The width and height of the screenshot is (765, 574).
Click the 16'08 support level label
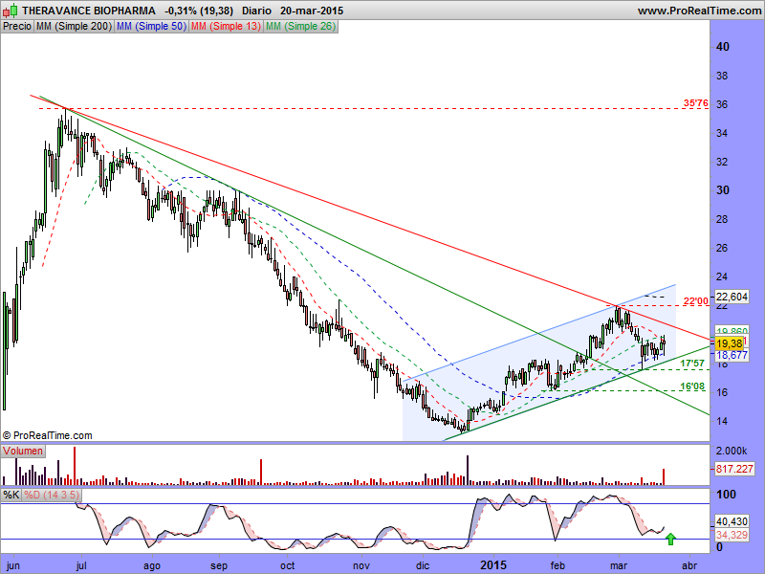(692, 386)
